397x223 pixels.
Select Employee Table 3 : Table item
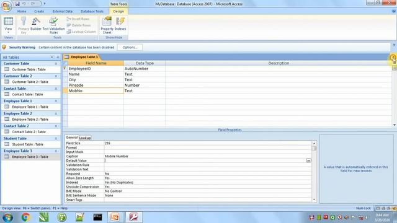31,157
